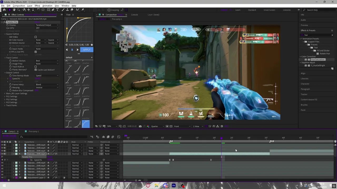The image size is (337, 189).
Task: Expand the Track Points group
Action: [x=4, y=105]
